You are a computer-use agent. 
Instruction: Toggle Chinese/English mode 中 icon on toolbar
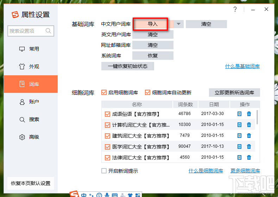tap(84, 195)
